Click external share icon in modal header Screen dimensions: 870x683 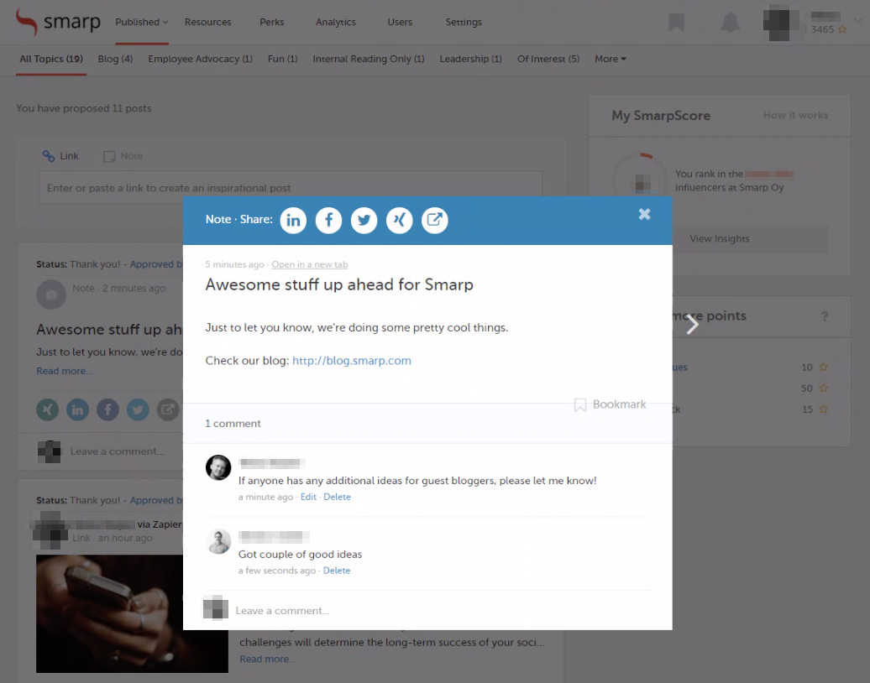[435, 220]
